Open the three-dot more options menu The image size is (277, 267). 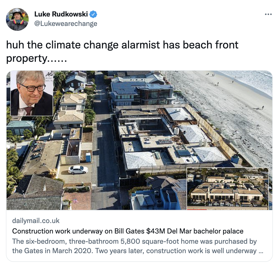pyautogui.click(x=268, y=14)
